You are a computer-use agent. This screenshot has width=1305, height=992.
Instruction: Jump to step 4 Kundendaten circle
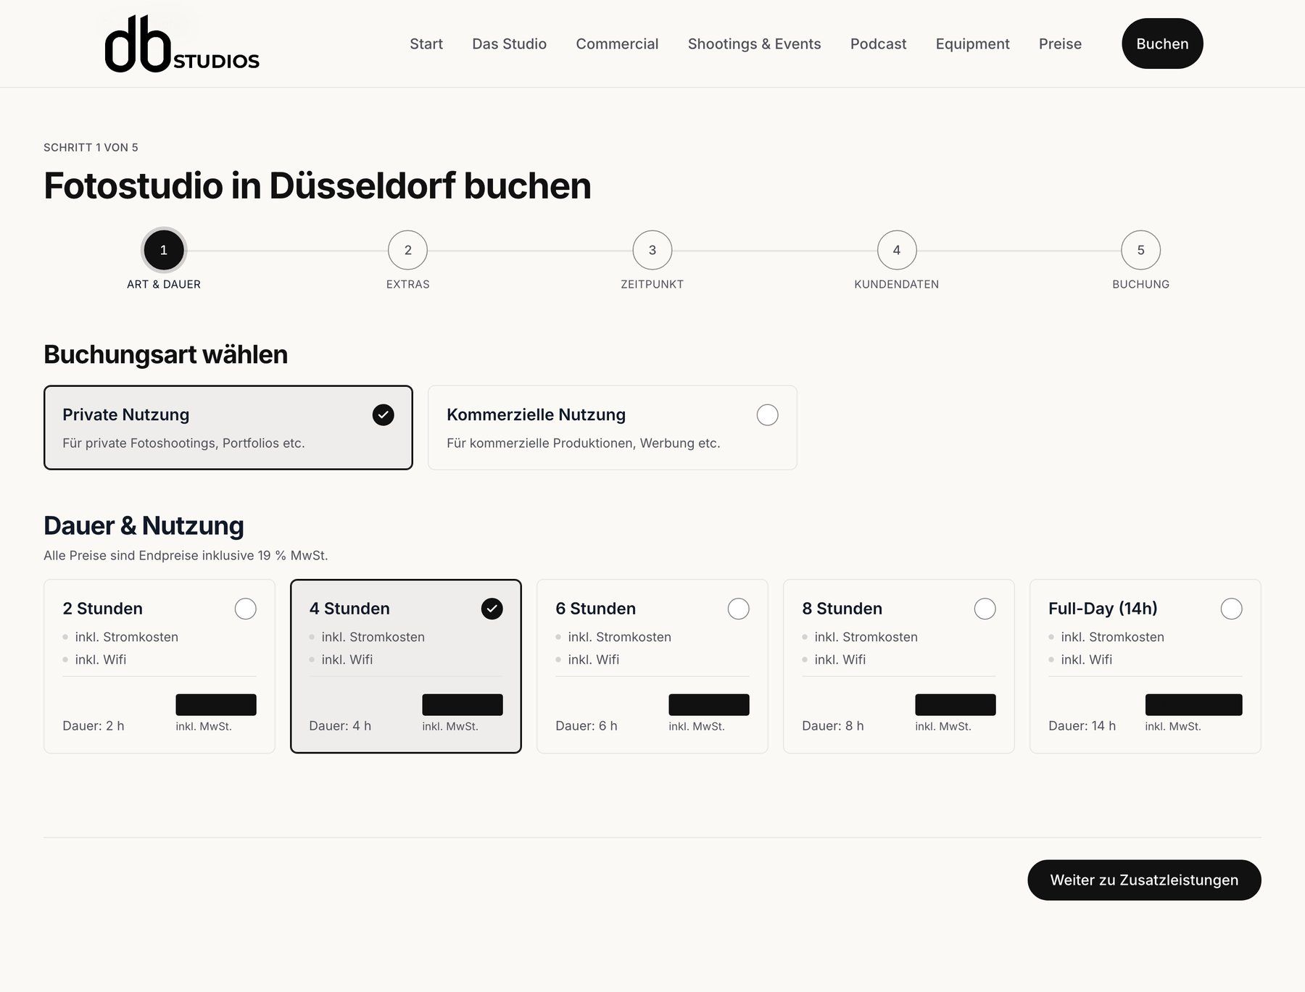pyautogui.click(x=897, y=250)
